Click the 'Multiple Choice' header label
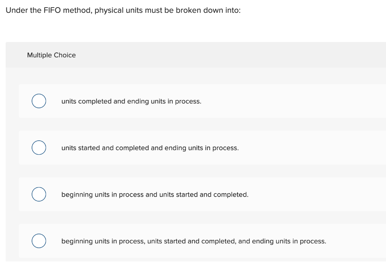Image resolution: width=386 pixels, height=266 pixels. (51, 55)
